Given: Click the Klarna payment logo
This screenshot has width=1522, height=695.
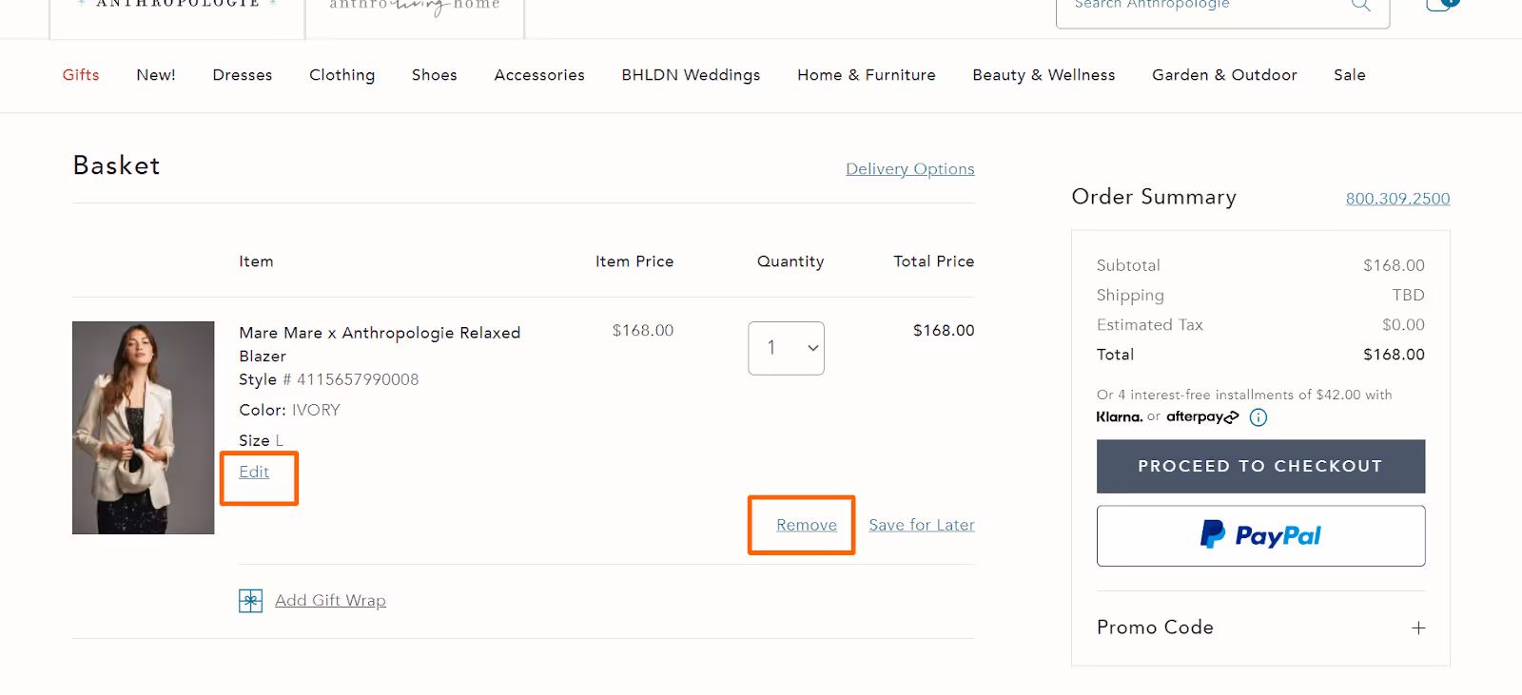Looking at the screenshot, I should pyautogui.click(x=1119, y=416).
